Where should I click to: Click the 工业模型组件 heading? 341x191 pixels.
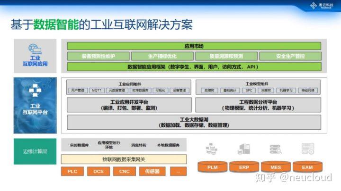[257, 84]
